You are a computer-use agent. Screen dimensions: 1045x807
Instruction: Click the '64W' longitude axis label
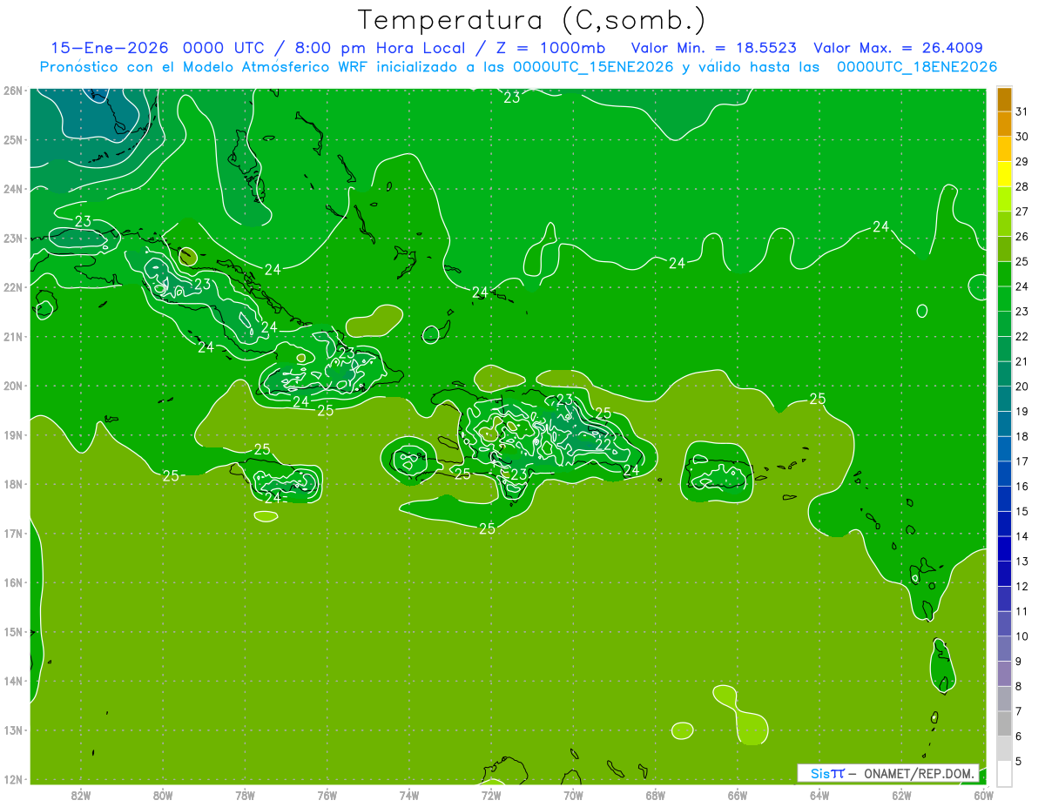pos(819,795)
